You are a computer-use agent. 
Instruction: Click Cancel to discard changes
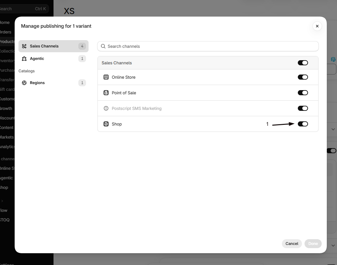pos(292,244)
